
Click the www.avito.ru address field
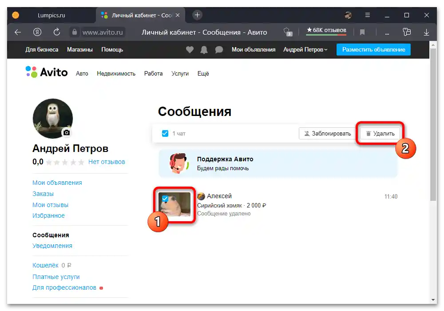point(103,32)
